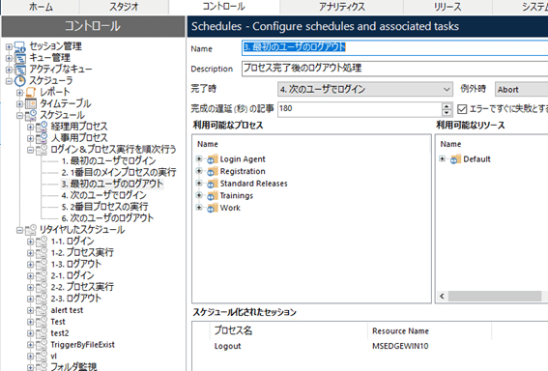Click the Login Agent folder icon

tap(212, 159)
